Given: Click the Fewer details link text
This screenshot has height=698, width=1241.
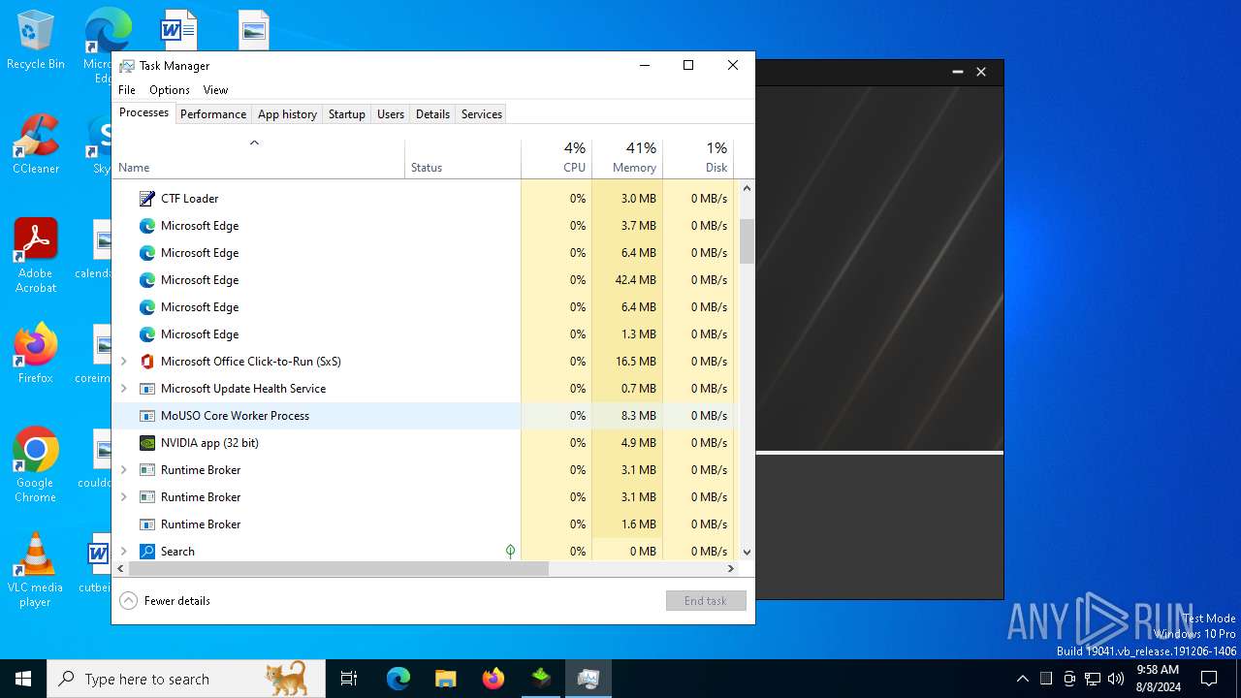Looking at the screenshot, I should (x=177, y=601).
